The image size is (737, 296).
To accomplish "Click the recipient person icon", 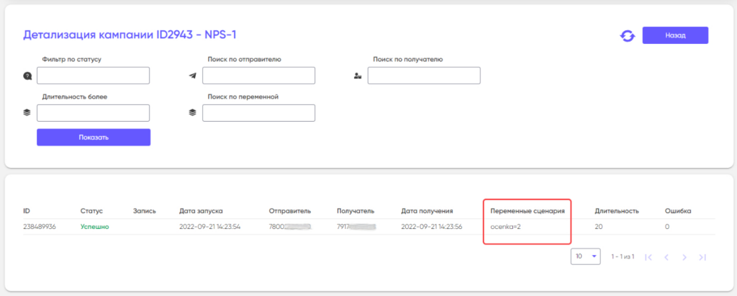I will [x=358, y=76].
